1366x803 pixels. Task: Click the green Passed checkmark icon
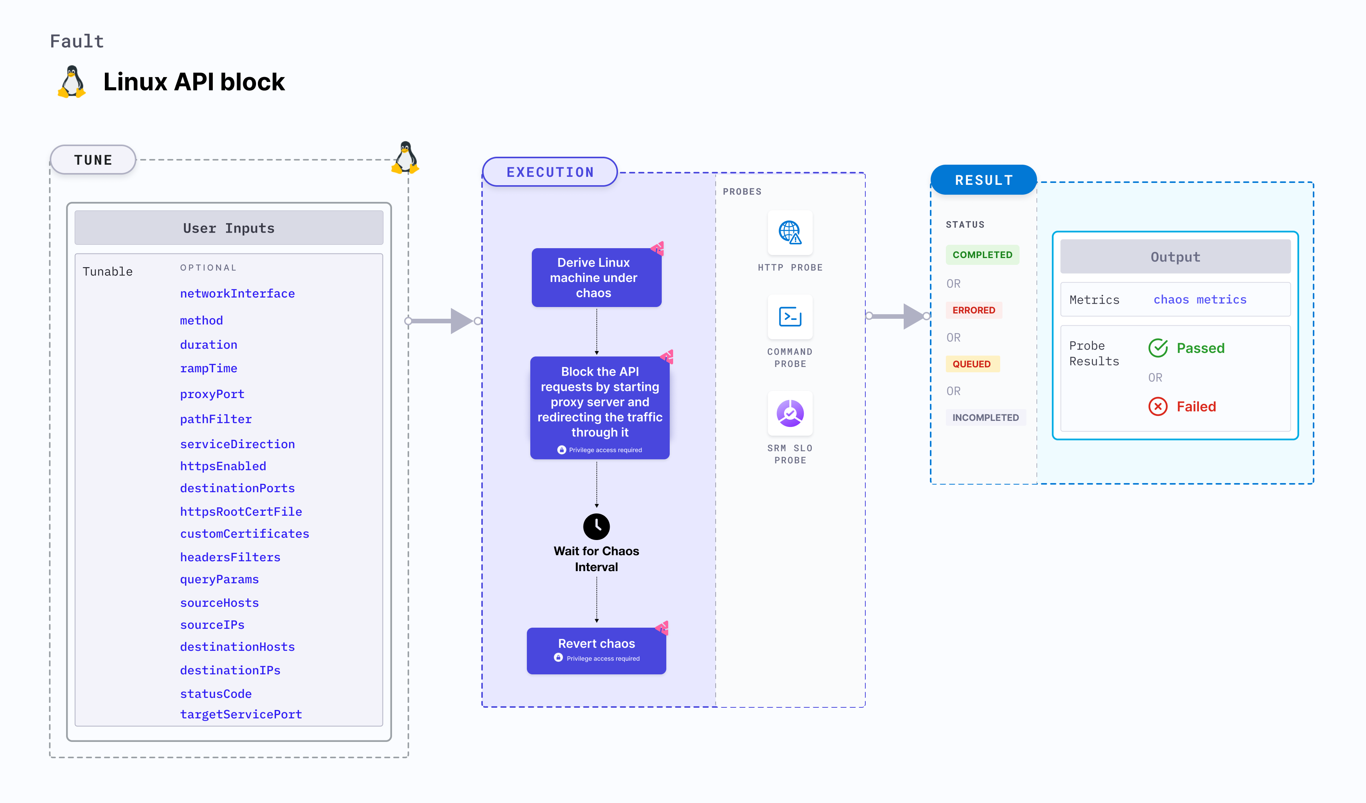(1158, 348)
